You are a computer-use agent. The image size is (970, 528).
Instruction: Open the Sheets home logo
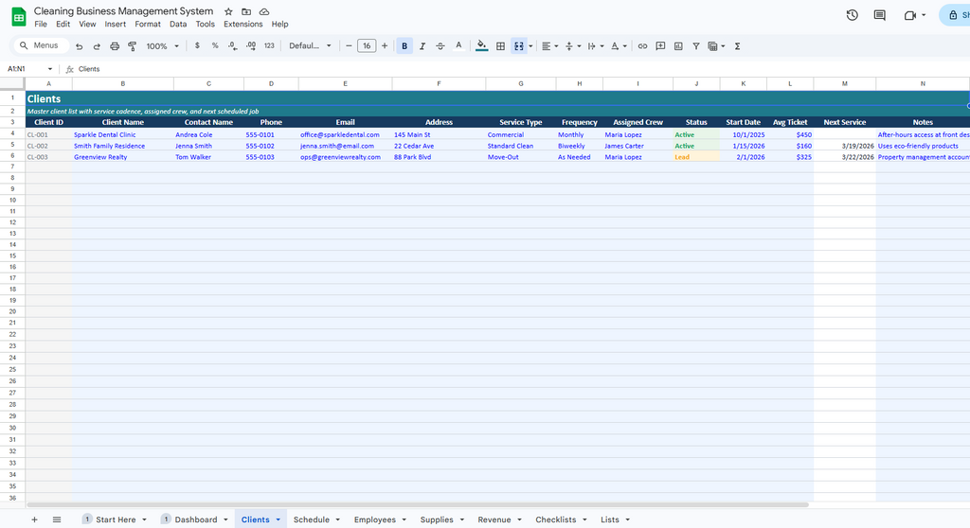point(19,17)
